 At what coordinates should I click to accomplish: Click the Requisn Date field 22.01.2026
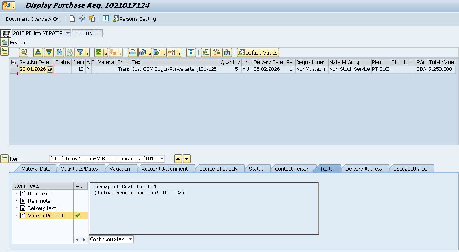pyautogui.click(x=33, y=70)
